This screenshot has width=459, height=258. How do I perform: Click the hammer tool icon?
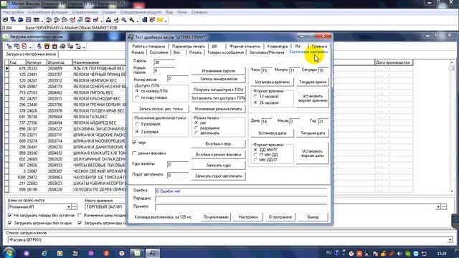131,20
